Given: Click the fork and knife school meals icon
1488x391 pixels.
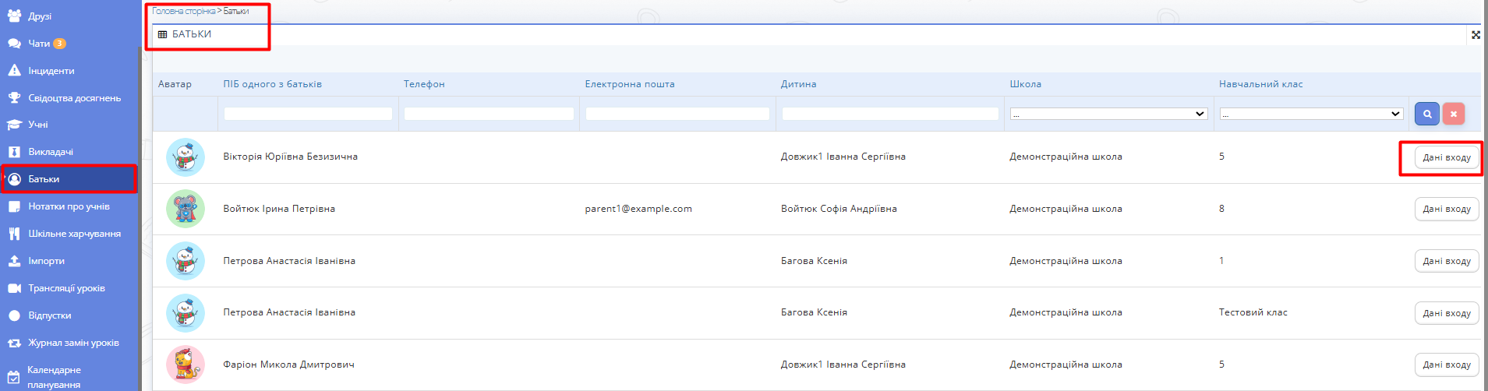Looking at the screenshot, I should pyautogui.click(x=14, y=234).
